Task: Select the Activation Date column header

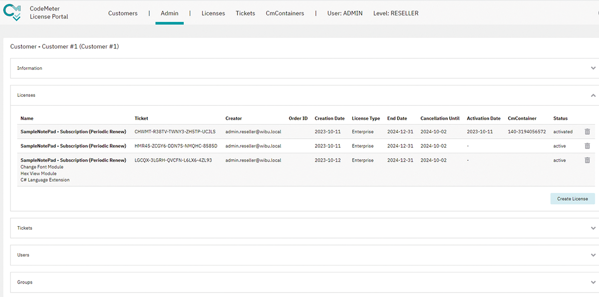Action: click(x=484, y=119)
